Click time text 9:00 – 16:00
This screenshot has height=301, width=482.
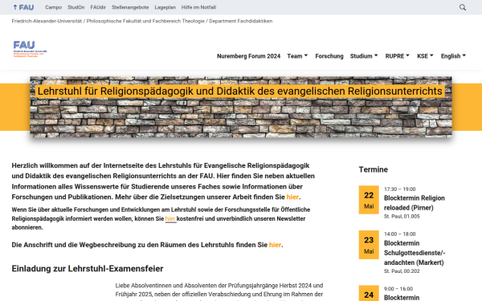(398, 289)
